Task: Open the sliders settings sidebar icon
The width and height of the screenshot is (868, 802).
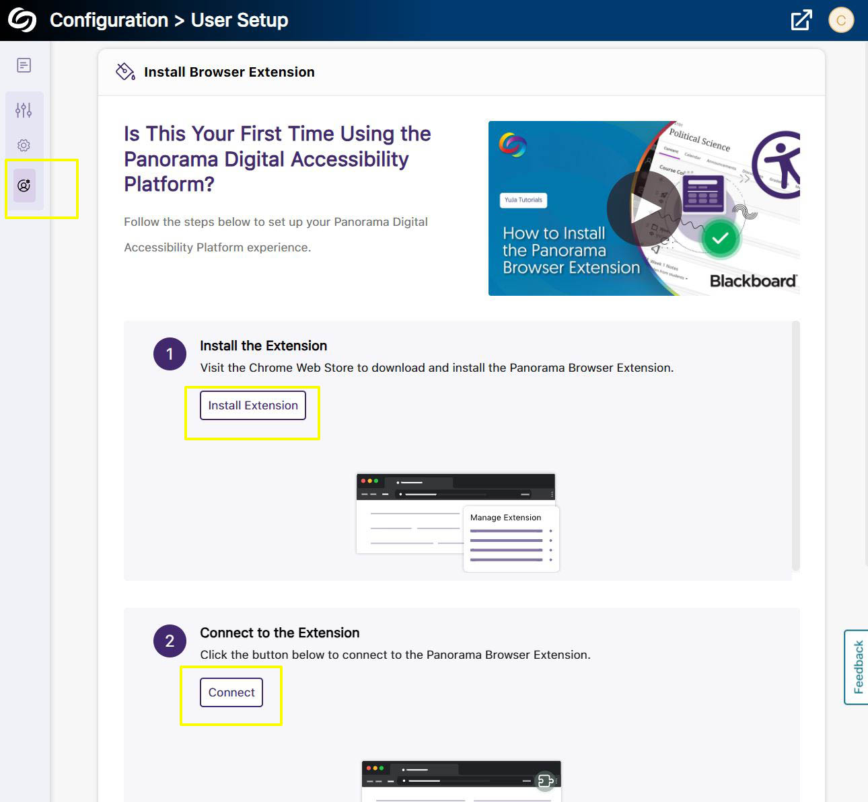Action: (24, 110)
